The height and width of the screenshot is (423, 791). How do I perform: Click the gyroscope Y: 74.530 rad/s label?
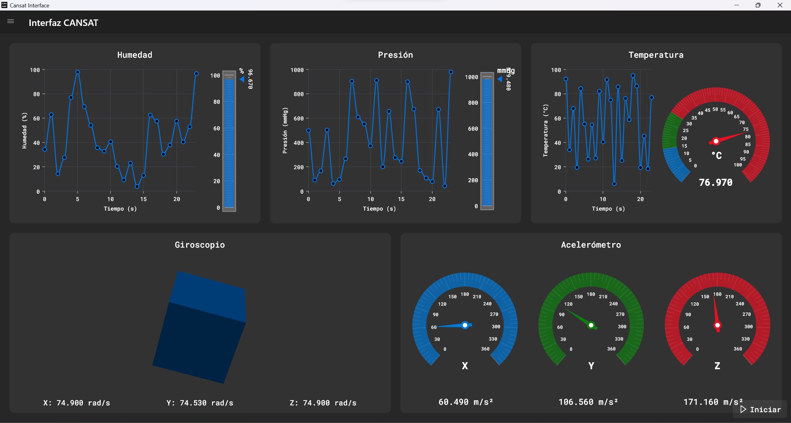(200, 403)
